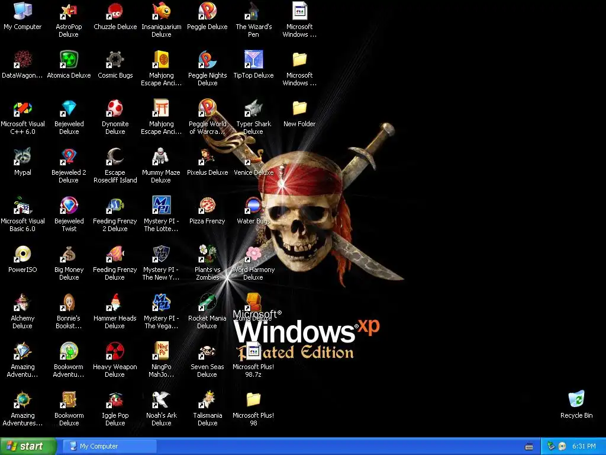
Task: Click the Seven Seas Deluxe skull icon
Action: 208,351
